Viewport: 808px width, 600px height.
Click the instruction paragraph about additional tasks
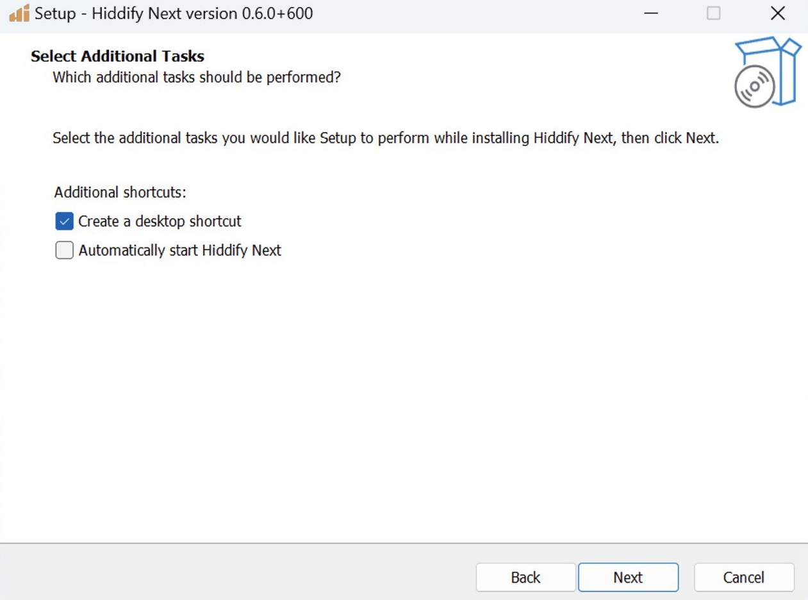(386, 138)
